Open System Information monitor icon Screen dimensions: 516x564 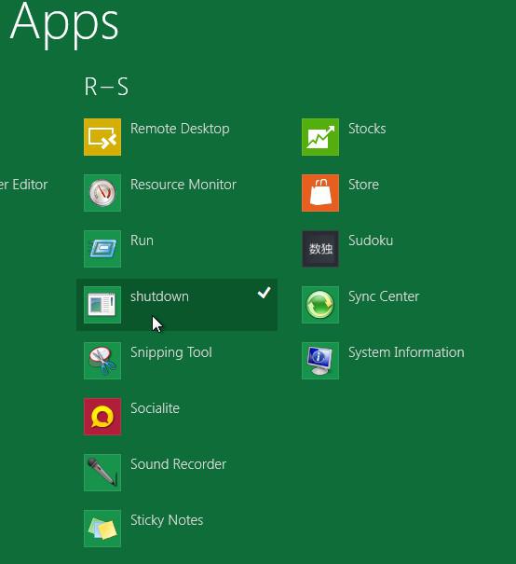click(x=320, y=361)
